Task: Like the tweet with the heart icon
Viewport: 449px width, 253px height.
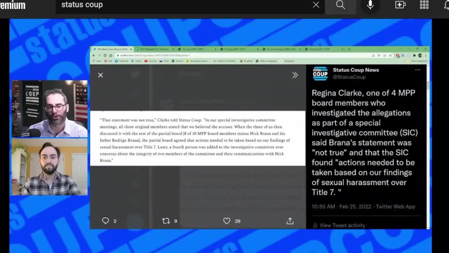Action: click(227, 221)
